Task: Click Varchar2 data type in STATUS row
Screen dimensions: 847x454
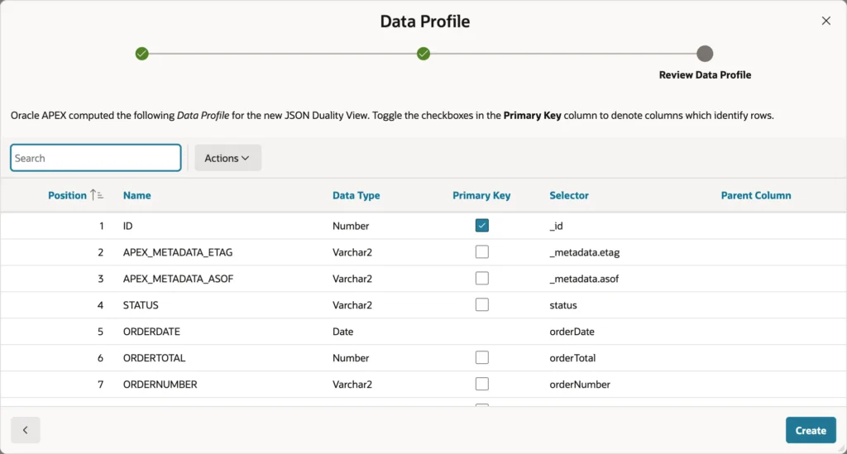Action: pos(352,305)
